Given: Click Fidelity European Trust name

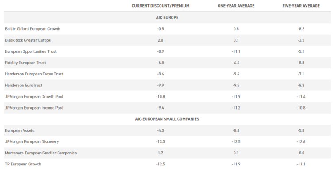Looking at the screenshot, I should pyautogui.click(x=25, y=63).
